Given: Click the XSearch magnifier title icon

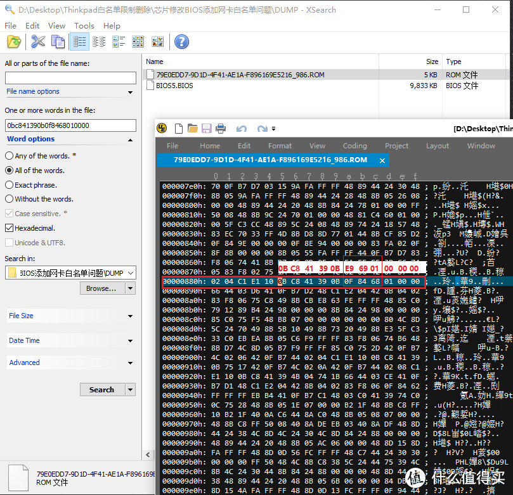Looking at the screenshot, I should [x=10, y=10].
